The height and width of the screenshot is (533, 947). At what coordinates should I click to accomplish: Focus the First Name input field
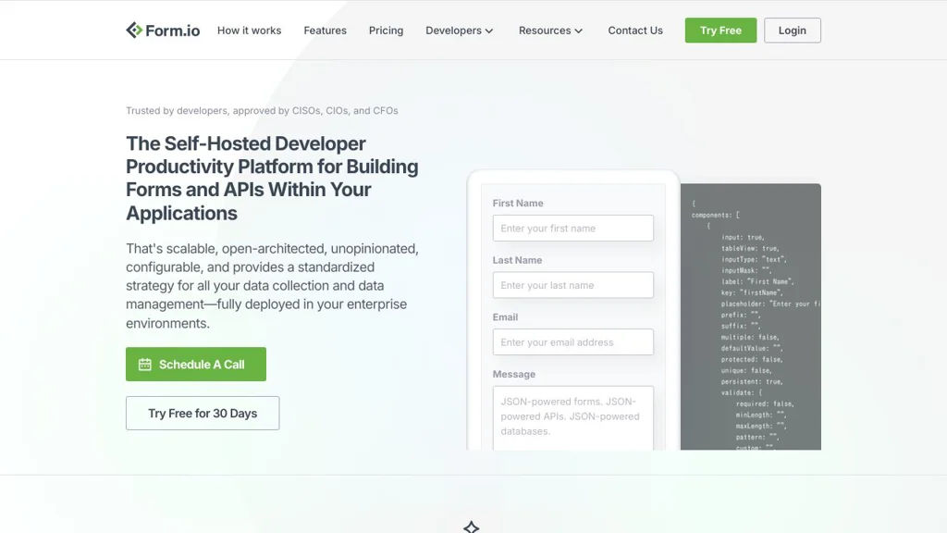(572, 229)
